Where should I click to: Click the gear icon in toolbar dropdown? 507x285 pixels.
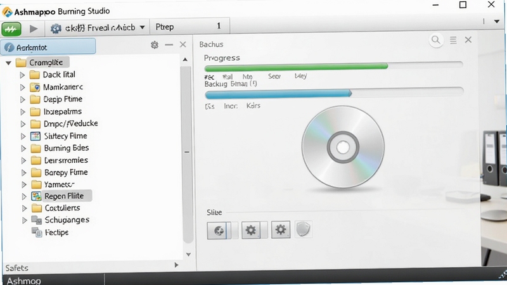(x=56, y=28)
